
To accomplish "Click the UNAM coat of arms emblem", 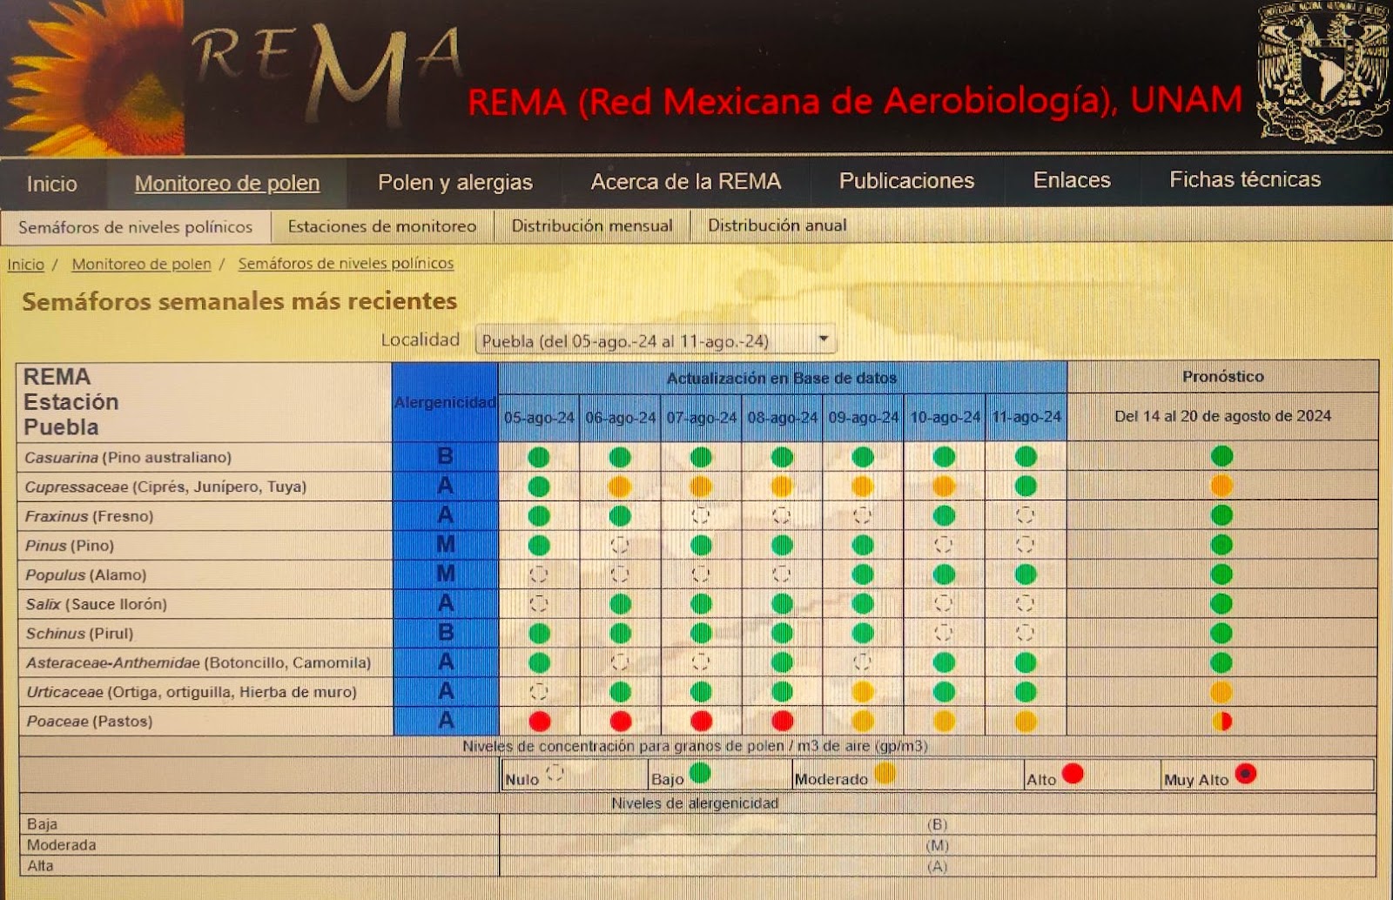I will [x=1322, y=73].
